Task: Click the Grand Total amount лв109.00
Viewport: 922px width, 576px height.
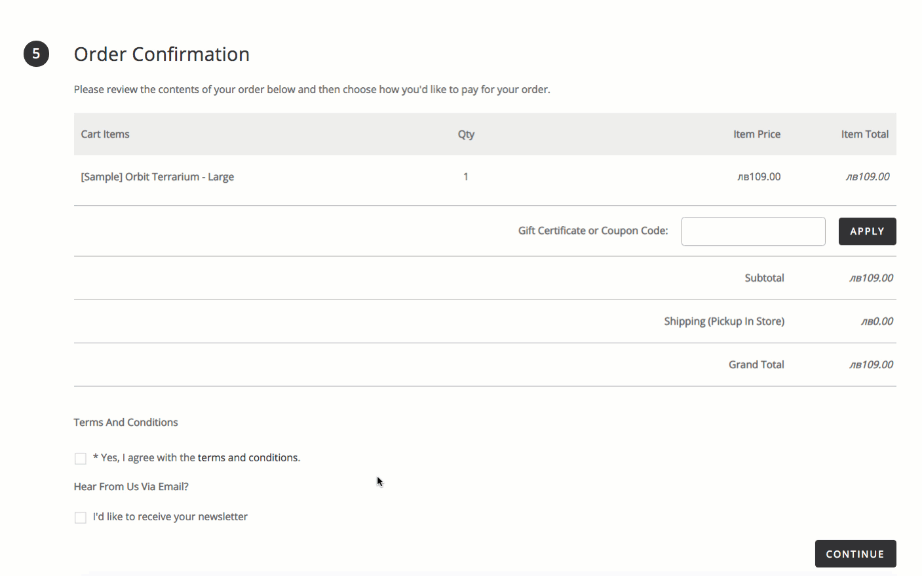Action: 871,364
